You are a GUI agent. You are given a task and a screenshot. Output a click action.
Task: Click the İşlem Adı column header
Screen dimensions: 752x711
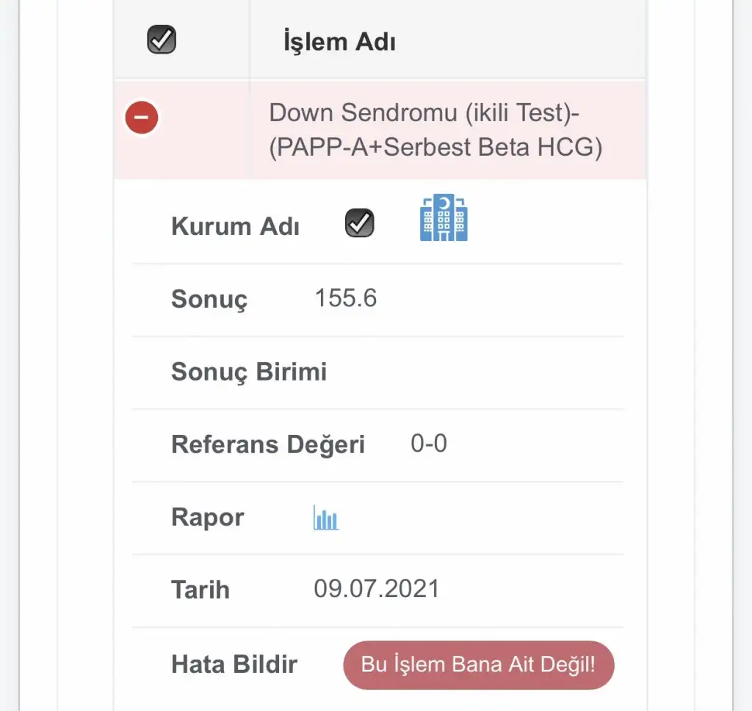tap(339, 42)
